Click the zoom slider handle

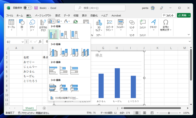[x=169, y=113]
